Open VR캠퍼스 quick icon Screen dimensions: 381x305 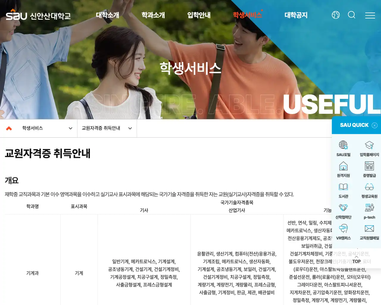(x=343, y=232)
